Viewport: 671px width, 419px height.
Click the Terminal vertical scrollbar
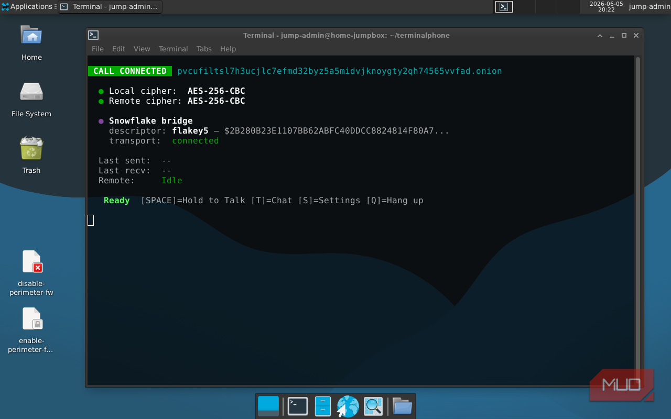[637, 220]
